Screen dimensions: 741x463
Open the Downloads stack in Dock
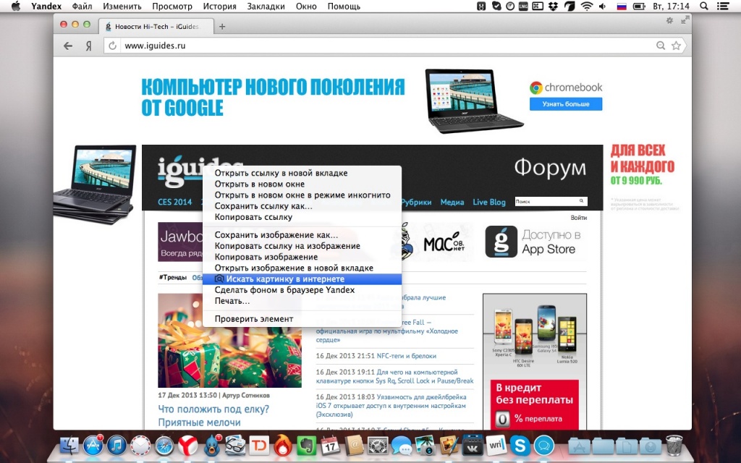pyautogui.click(x=651, y=446)
